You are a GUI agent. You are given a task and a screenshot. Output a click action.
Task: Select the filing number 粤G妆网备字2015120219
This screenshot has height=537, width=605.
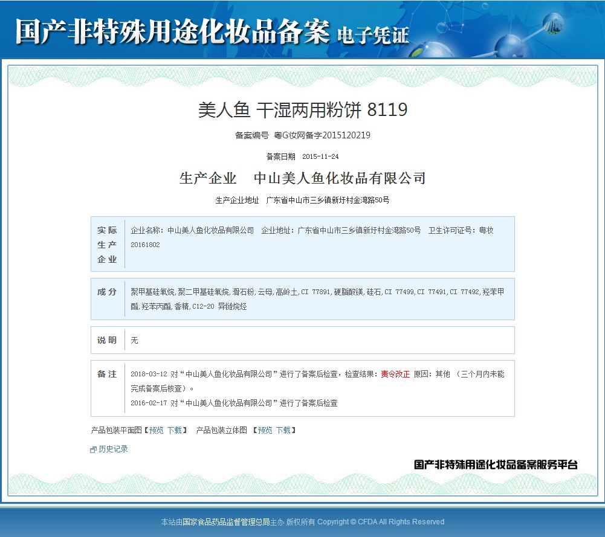pyautogui.click(x=322, y=135)
